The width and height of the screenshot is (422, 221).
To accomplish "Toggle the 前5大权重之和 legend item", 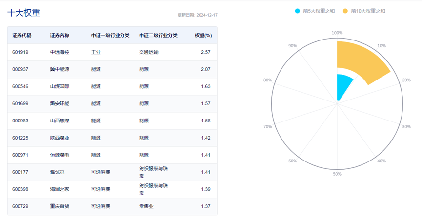I will (315, 11).
